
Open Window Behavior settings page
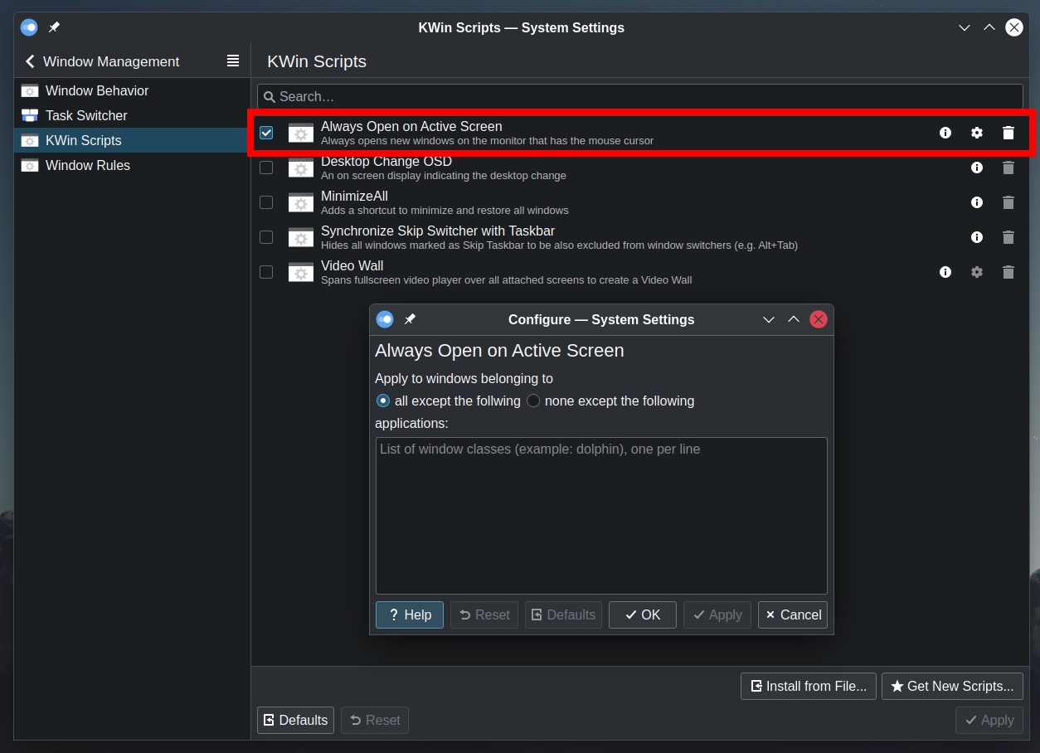point(132,90)
